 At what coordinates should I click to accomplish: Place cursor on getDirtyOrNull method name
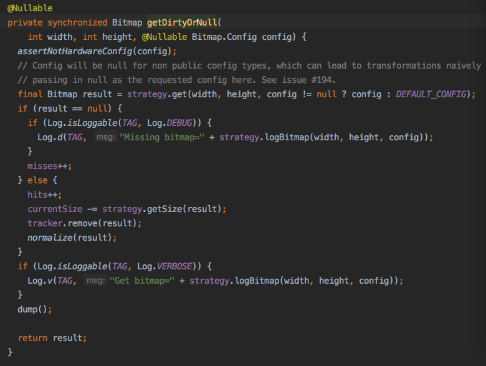[x=182, y=22]
